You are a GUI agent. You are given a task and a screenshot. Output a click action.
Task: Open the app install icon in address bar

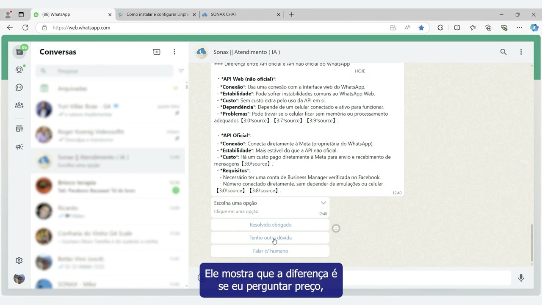(x=393, y=28)
